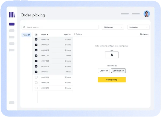Uncheck the checkbox for order #0008812
Screen dimensions: 161x117
36,50
